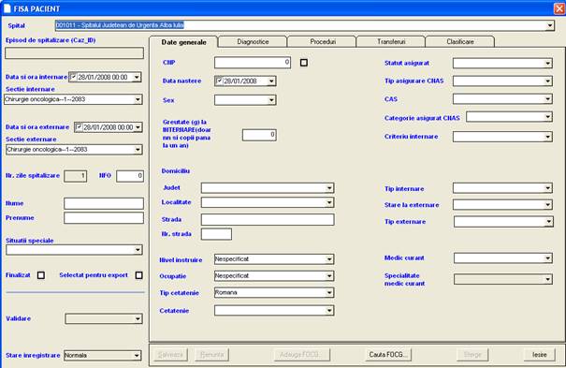Open the Spital hospital dropdown
The height and width of the screenshot is (368, 566).
550,25
